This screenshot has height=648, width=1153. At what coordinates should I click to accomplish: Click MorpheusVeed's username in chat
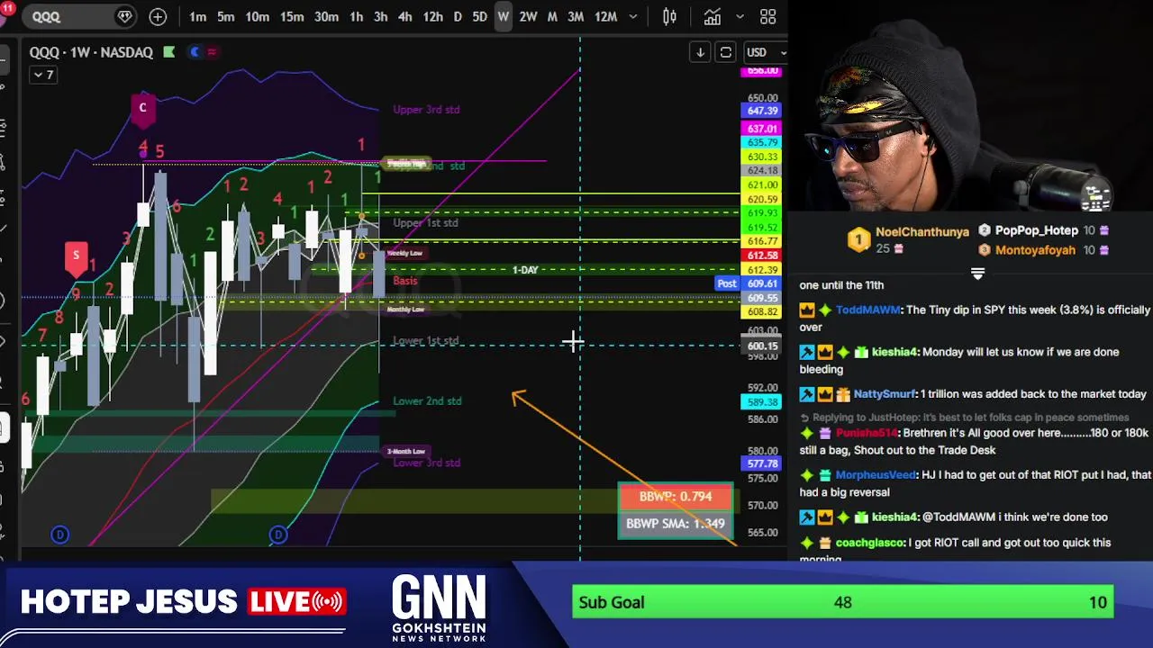click(x=875, y=474)
